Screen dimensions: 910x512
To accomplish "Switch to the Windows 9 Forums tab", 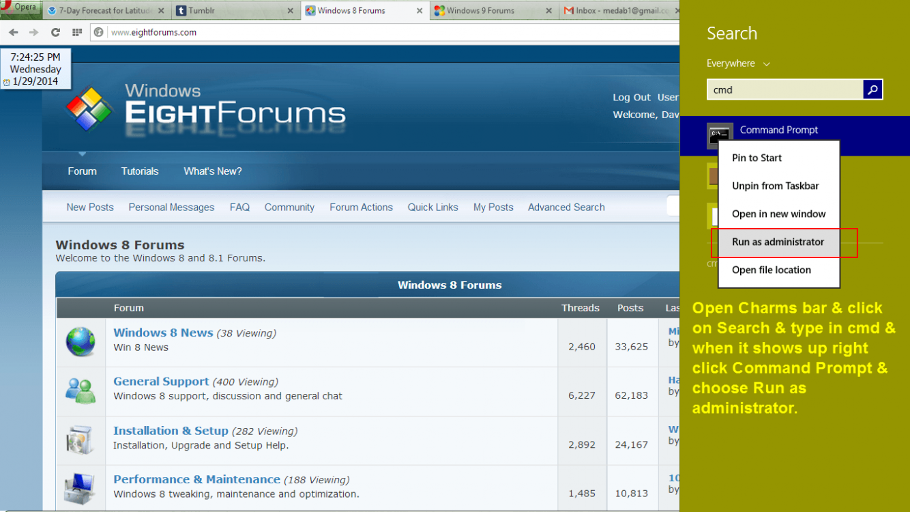I will click(x=493, y=11).
